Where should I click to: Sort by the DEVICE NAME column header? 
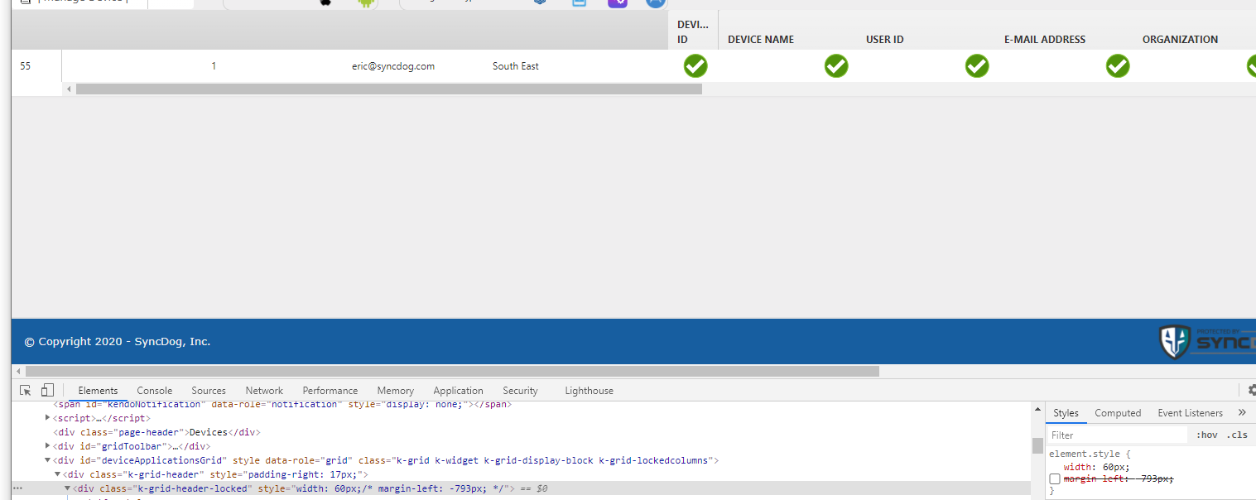761,40
